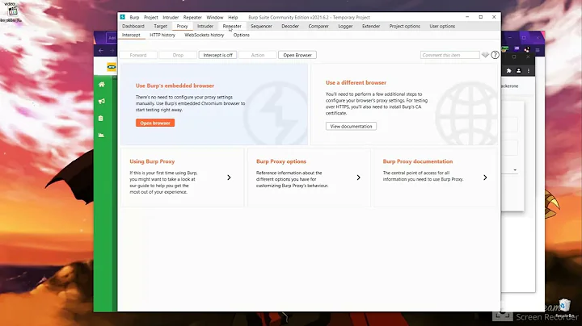Open the Burp Proxy documentation card
The width and height of the screenshot is (582, 326).
(x=436, y=178)
